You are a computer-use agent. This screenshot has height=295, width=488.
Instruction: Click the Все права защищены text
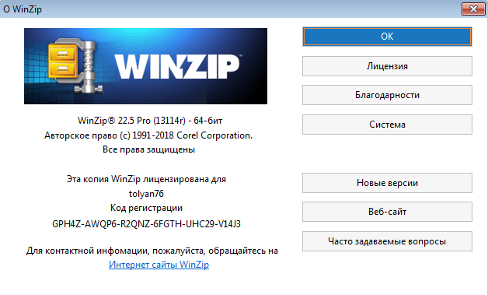click(148, 149)
